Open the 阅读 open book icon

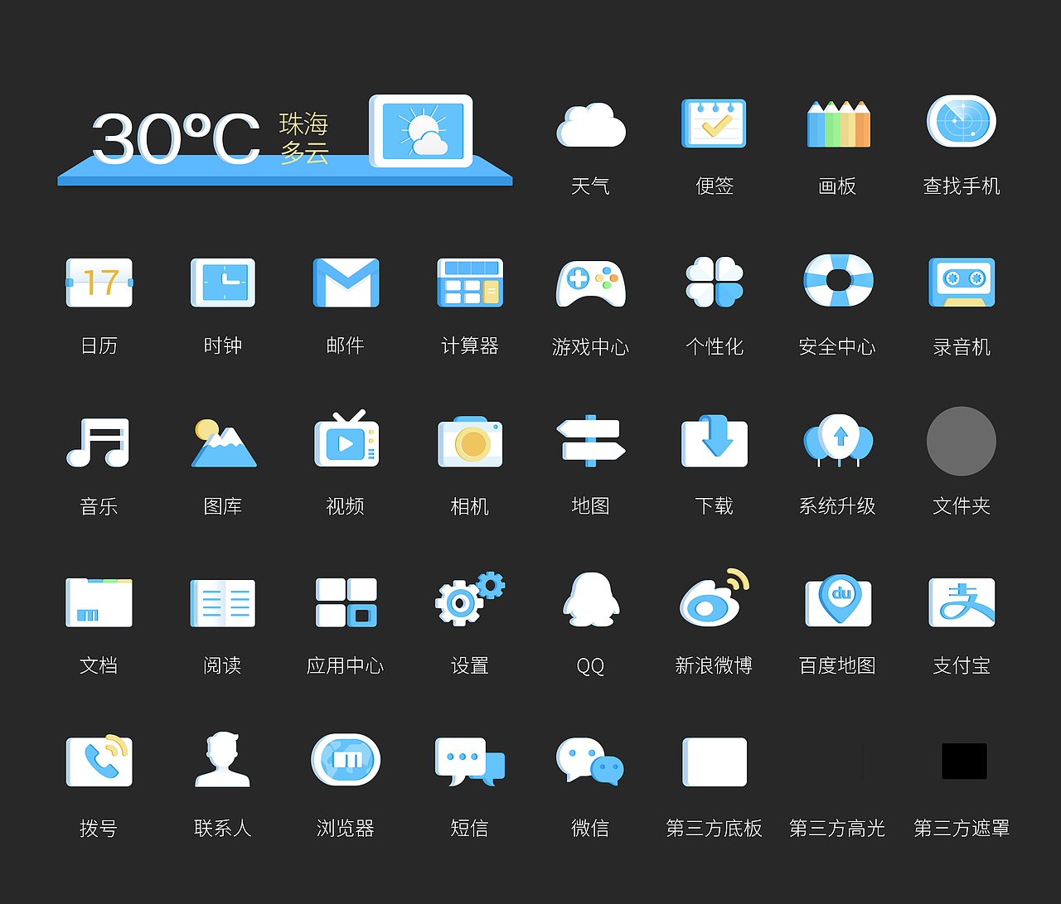[x=223, y=603]
